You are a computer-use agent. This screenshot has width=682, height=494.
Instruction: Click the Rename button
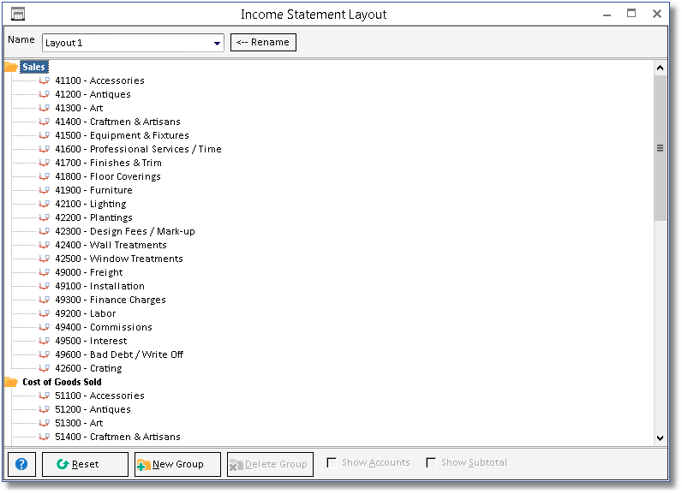click(263, 42)
